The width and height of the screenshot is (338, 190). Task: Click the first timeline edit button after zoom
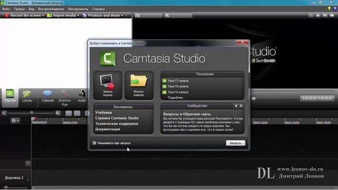point(69,113)
